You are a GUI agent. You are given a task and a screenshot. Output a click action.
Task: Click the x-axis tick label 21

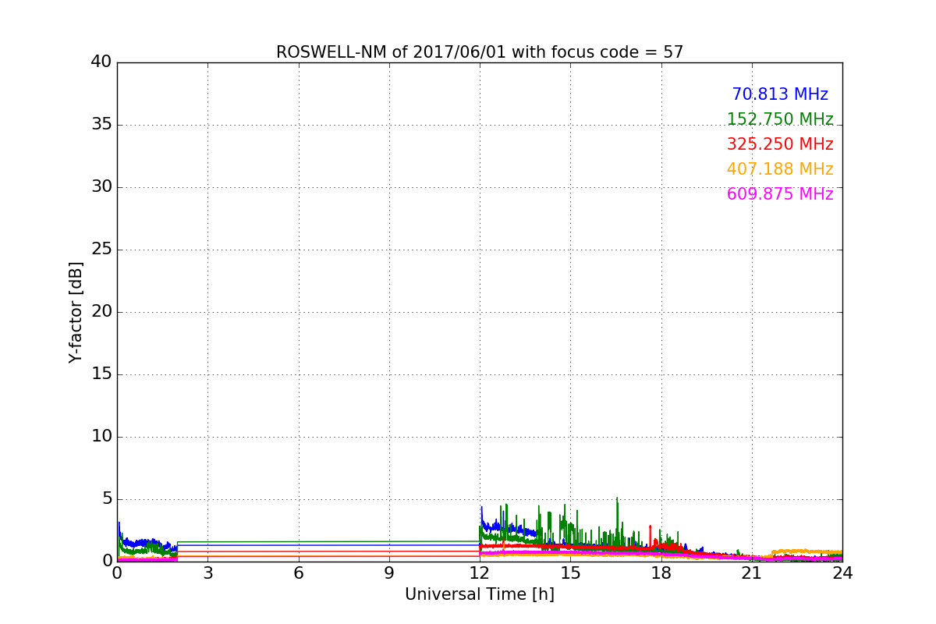[x=752, y=573]
